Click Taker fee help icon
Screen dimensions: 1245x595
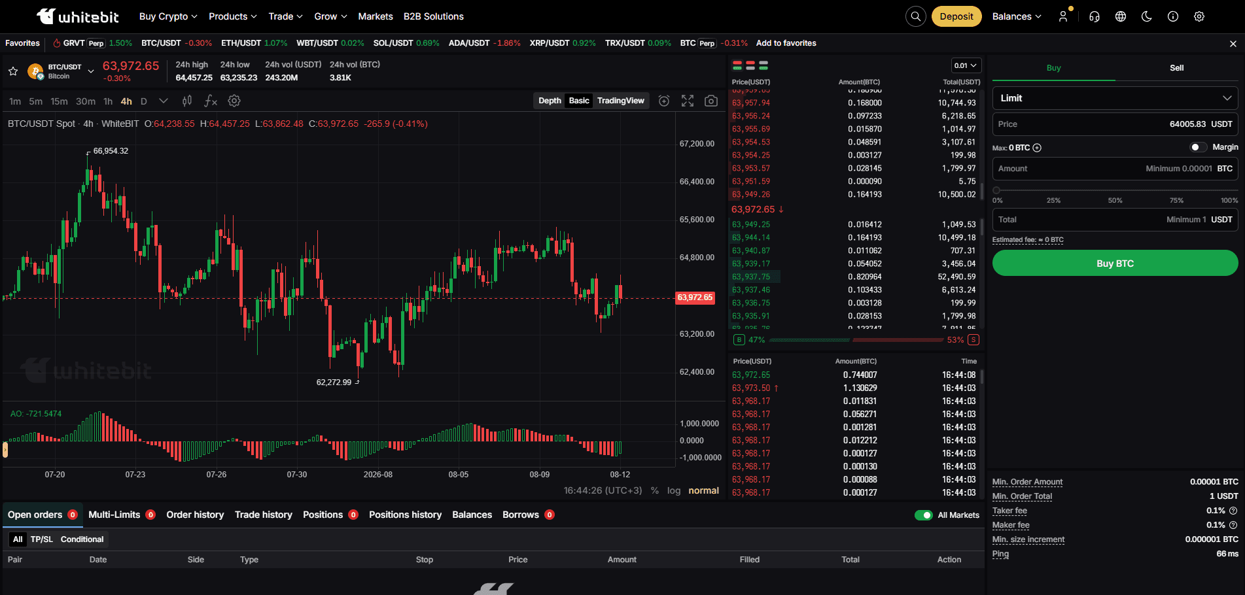pyautogui.click(x=1233, y=511)
